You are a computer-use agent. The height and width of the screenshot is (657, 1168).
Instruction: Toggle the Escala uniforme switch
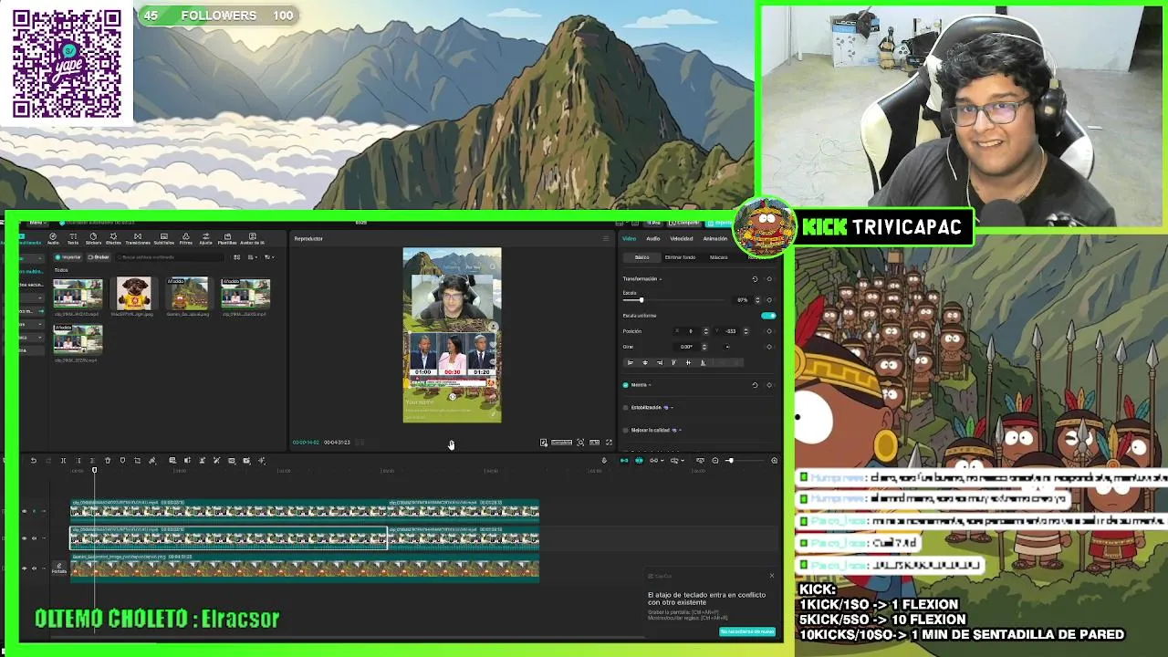[x=768, y=316]
